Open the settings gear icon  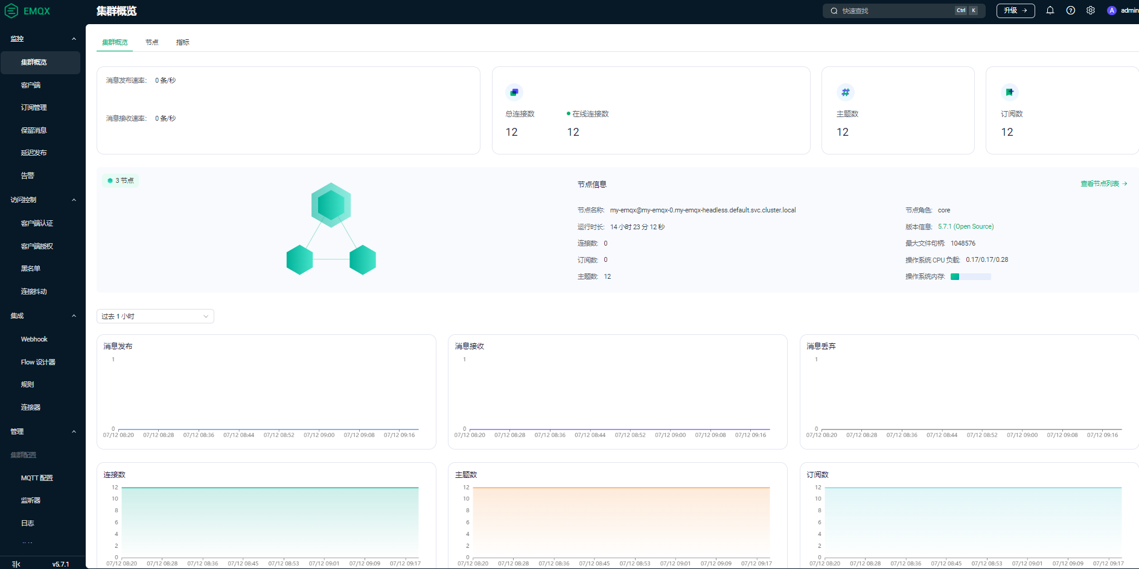tap(1091, 10)
